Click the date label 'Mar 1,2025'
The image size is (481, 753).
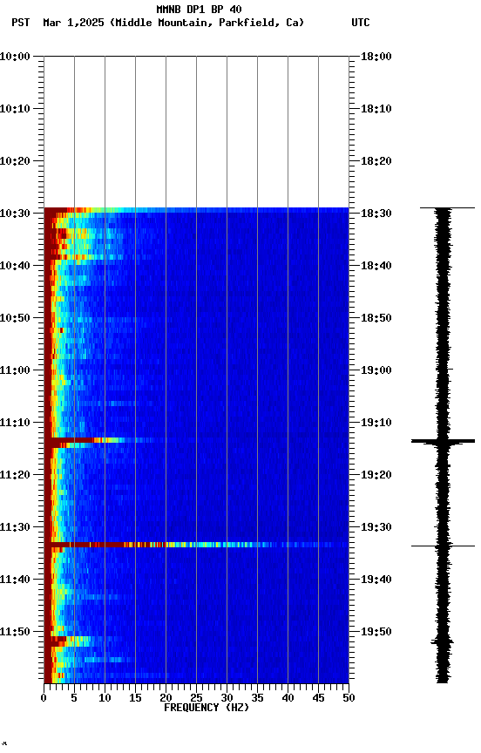click(73, 23)
